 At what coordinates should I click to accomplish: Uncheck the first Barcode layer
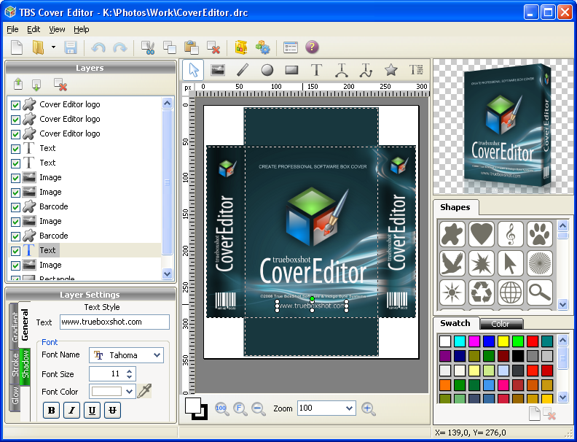click(x=15, y=206)
